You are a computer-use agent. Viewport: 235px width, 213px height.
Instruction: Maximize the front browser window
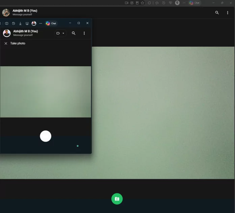pyautogui.click(x=79, y=23)
